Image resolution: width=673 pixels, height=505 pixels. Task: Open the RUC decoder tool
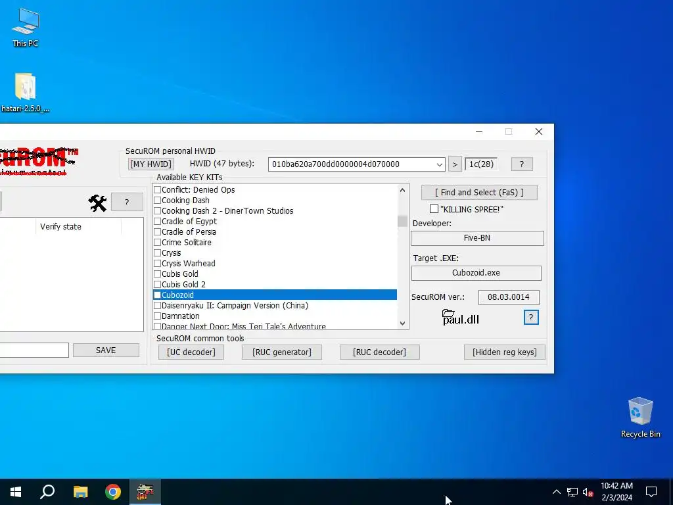[x=379, y=352]
